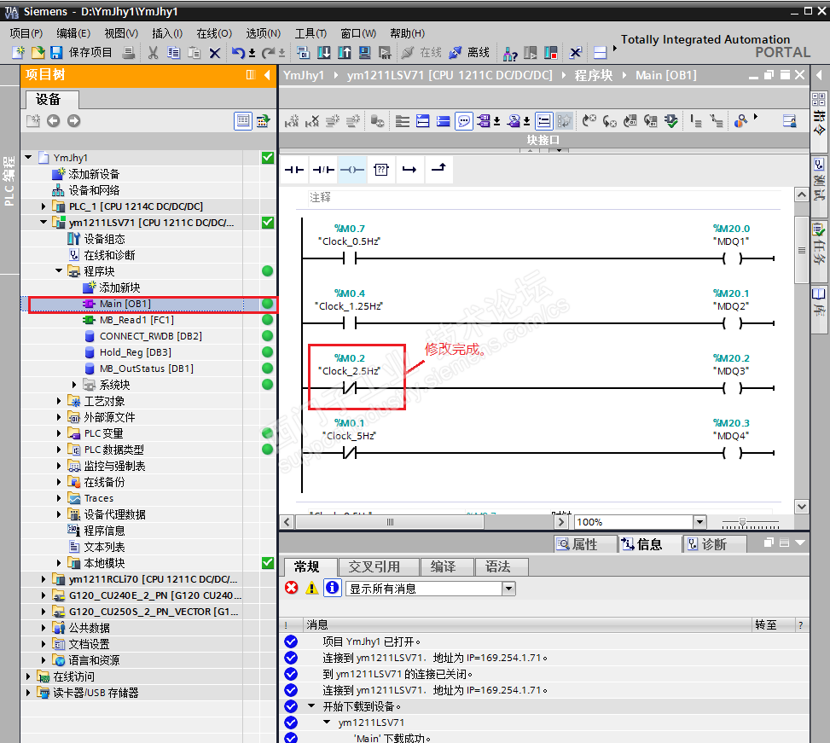Viewport: 830px width, 743px height.
Task: Open the 显示所有消息 message filter dropdown
Action: [508, 589]
